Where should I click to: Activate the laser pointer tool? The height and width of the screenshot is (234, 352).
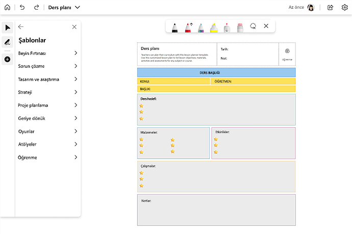click(x=227, y=27)
